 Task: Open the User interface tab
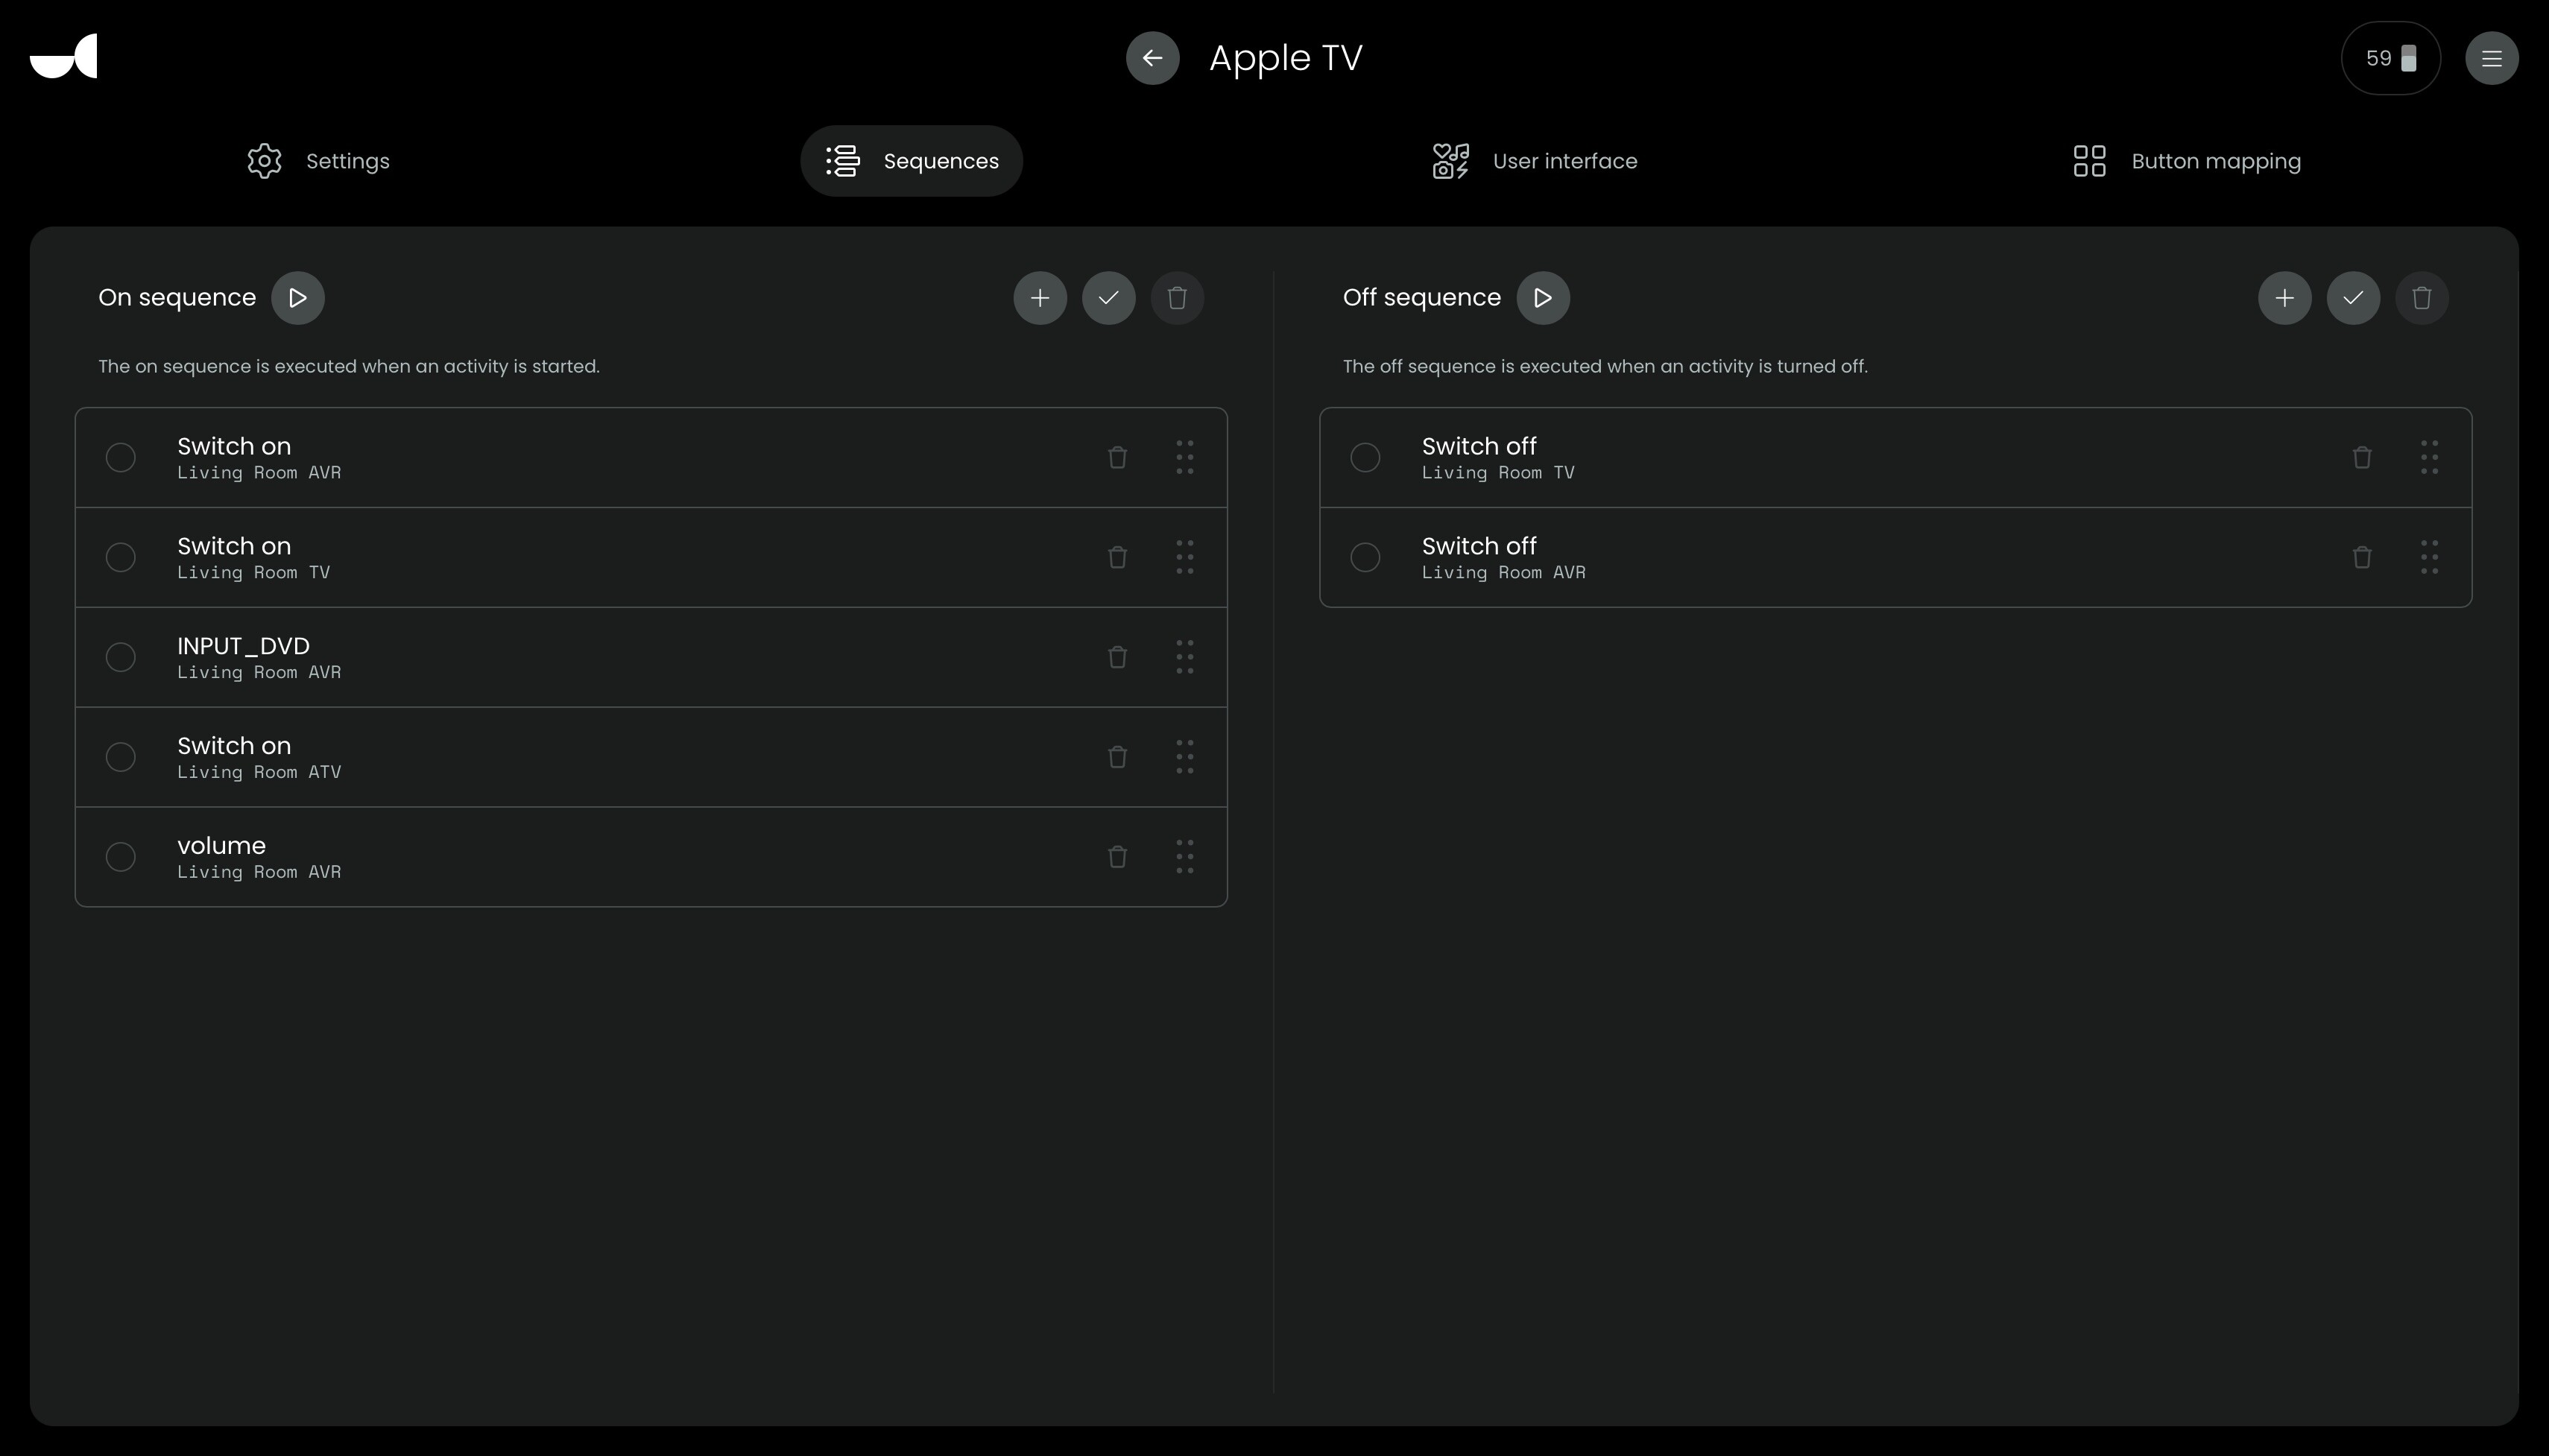pos(1534,161)
